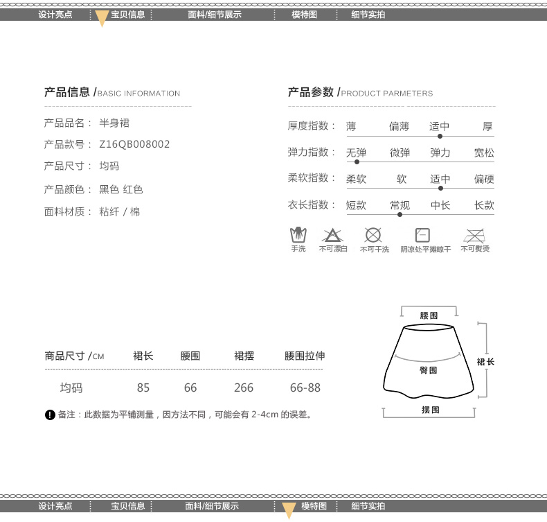This screenshot has height=522, width=547.
Task: Click the 产品参数 PRODUCT PARMETERS heading
Action: [x=360, y=92]
